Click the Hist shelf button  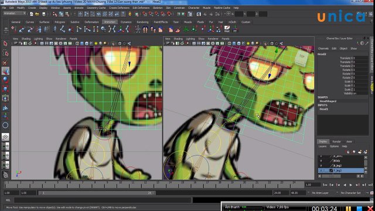click(x=227, y=29)
